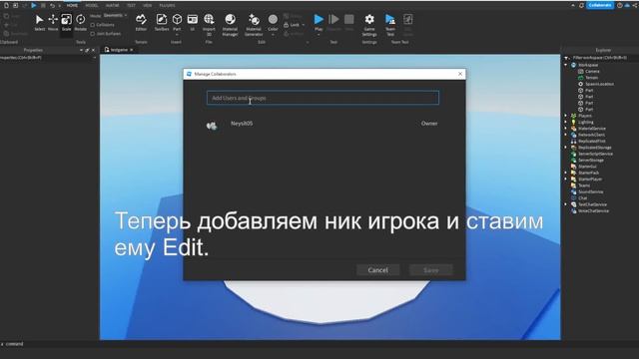Click the Save button in Manage Collaborators

pos(430,270)
